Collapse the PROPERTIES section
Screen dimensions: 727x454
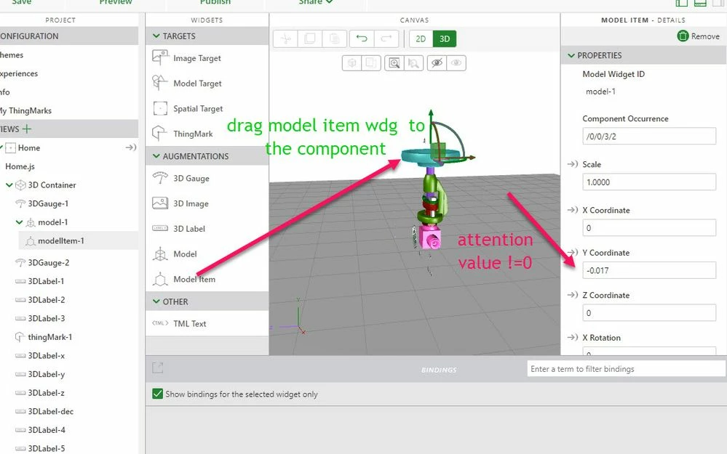(x=571, y=55)
